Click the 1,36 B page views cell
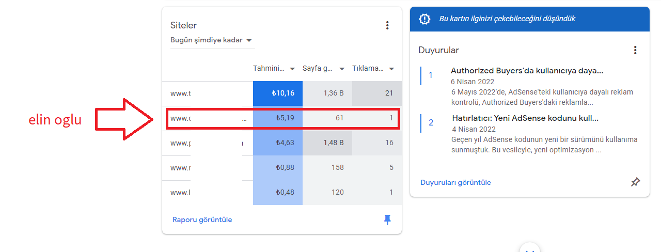The image size is (661, 252). (x=327, y=93)
